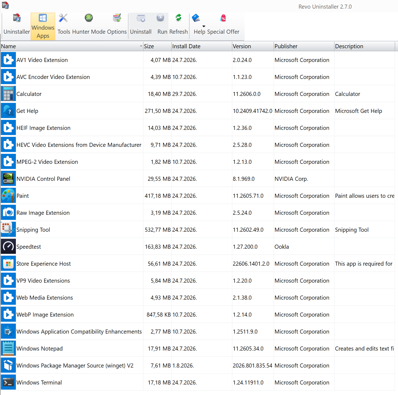Select the MPEG-2 Video Extension icon
The image size is (398, 395).
tap(8, 162)
